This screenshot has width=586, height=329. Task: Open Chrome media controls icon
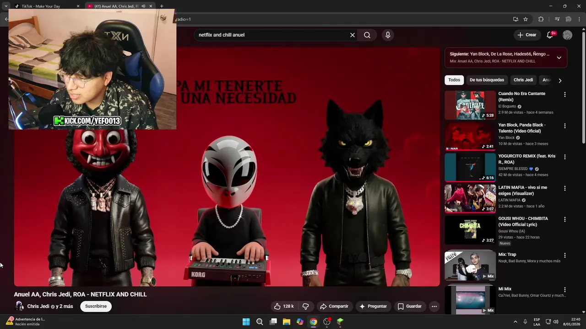pyautogui.click(x=557, y=19)
